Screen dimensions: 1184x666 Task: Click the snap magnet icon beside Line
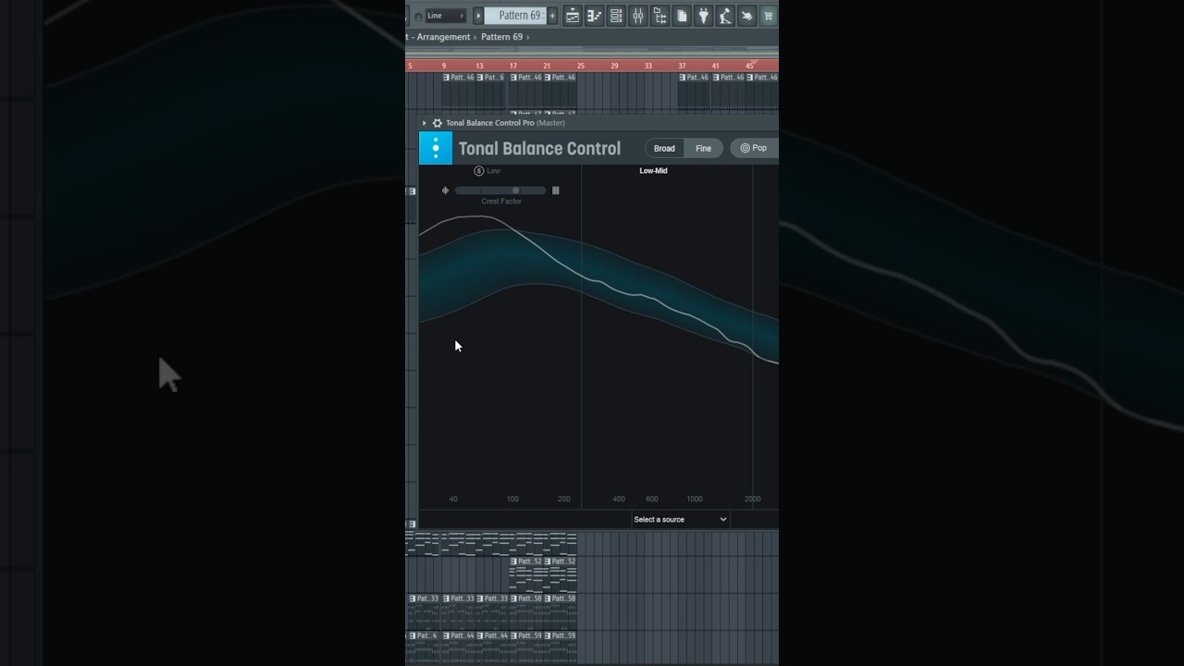click(x=418, y=16)
